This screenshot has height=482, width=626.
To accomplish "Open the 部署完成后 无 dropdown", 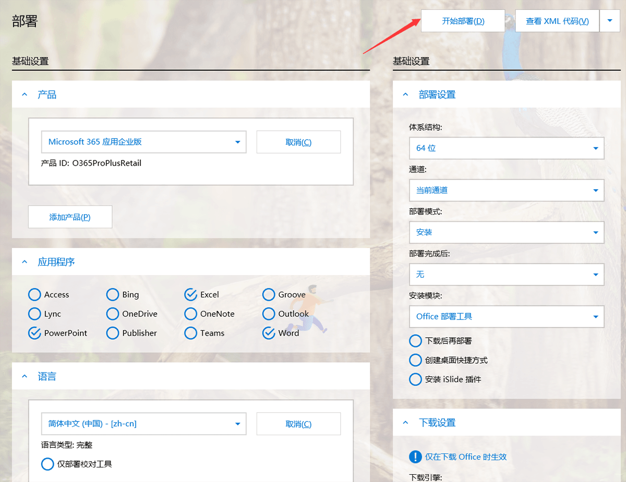I will point(507,275).
